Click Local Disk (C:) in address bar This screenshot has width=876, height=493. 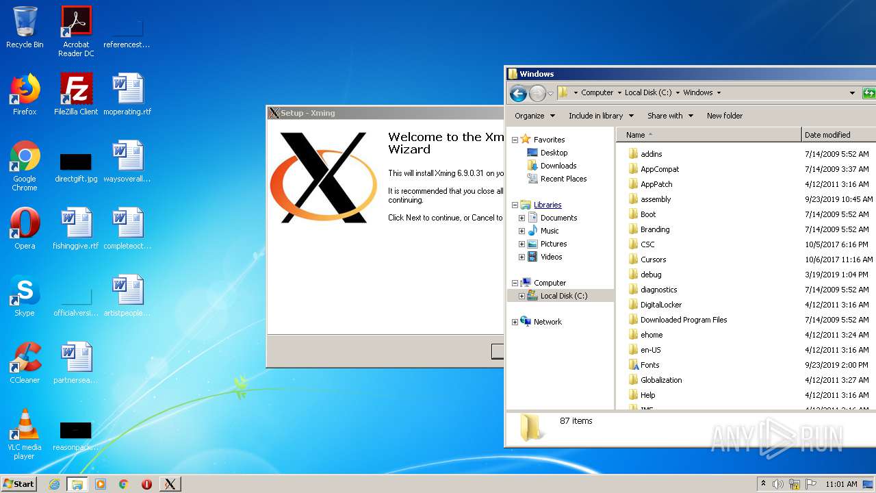click(648, 92)
